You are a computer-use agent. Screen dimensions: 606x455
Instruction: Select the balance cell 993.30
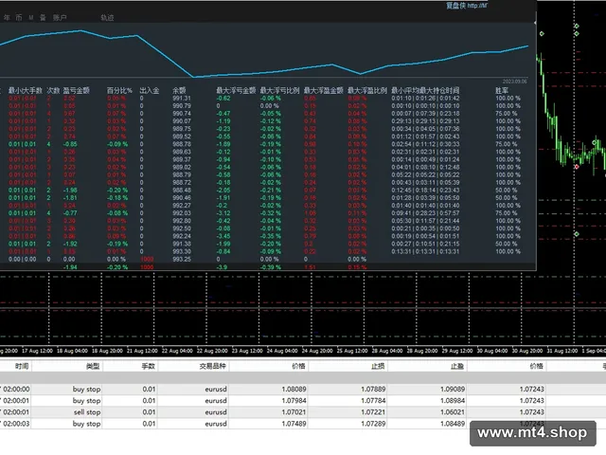click(182, 251)
